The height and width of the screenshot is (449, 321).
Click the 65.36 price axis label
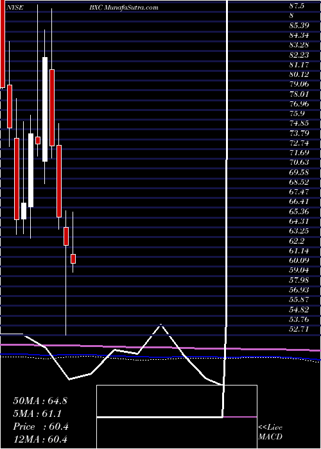point(299,211)
